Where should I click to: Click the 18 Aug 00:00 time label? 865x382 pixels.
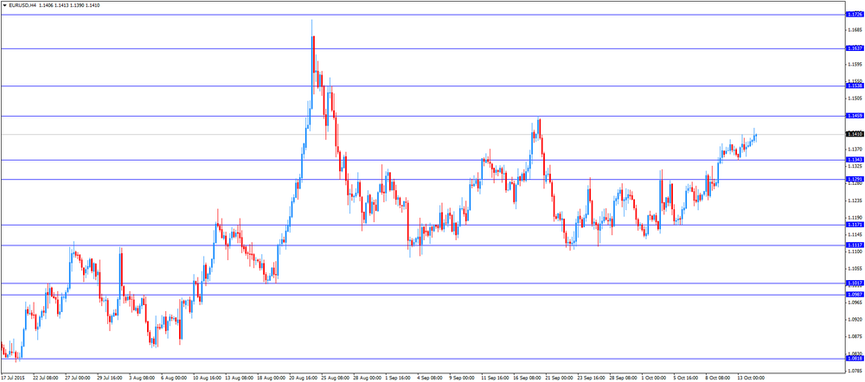click(x=272, y=379)
